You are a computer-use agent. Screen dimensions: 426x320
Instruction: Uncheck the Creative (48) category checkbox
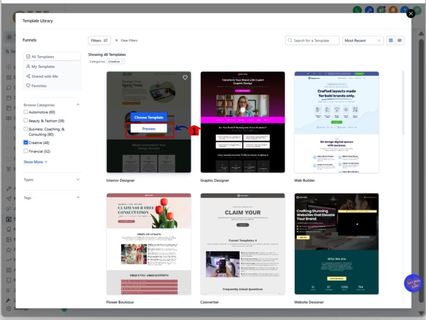(x=25, y=142)
